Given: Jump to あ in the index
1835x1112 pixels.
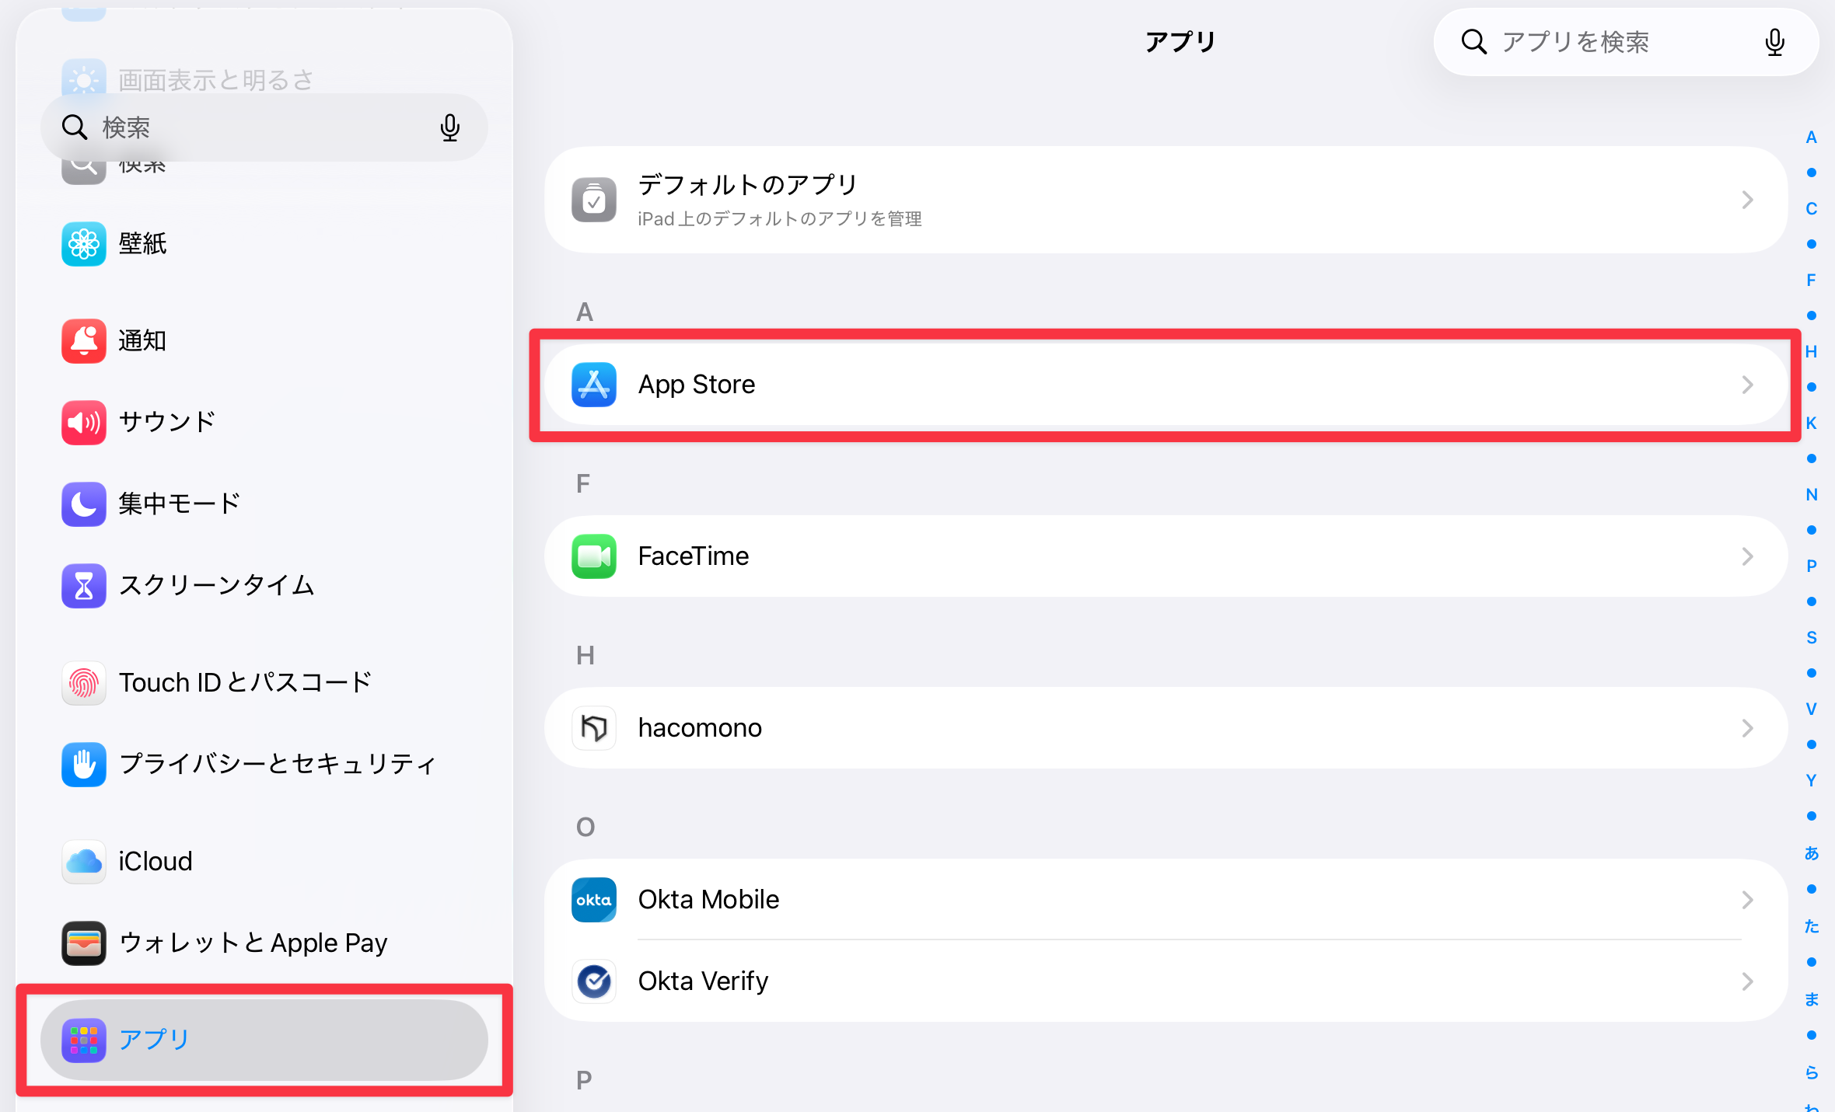Looking at the screenshot, I should coord(1812,853).
